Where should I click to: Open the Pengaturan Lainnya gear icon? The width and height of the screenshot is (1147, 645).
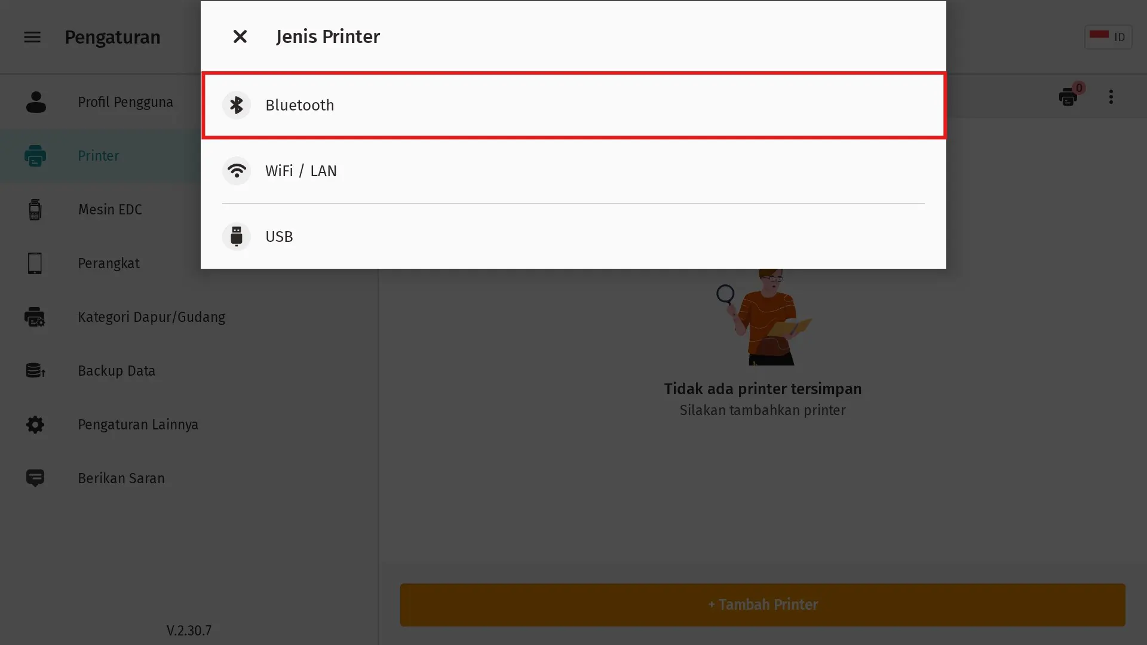click(35, 424)
